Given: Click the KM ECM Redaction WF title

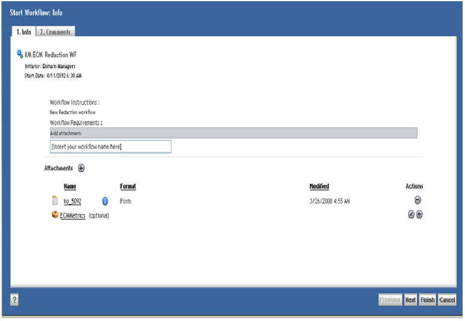Looking at the screenshot, I should pos(51,55).
